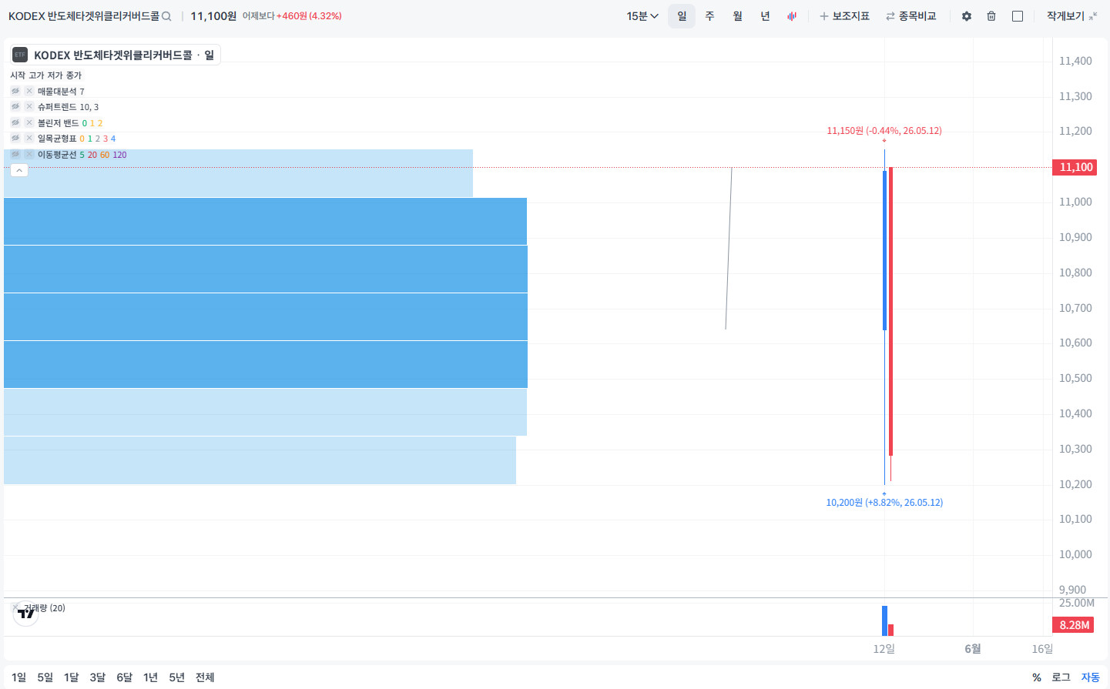This screenshot has width=1110, height=689.
Task: Click the trash icon to delete drawings
Action: pos(991,16)
